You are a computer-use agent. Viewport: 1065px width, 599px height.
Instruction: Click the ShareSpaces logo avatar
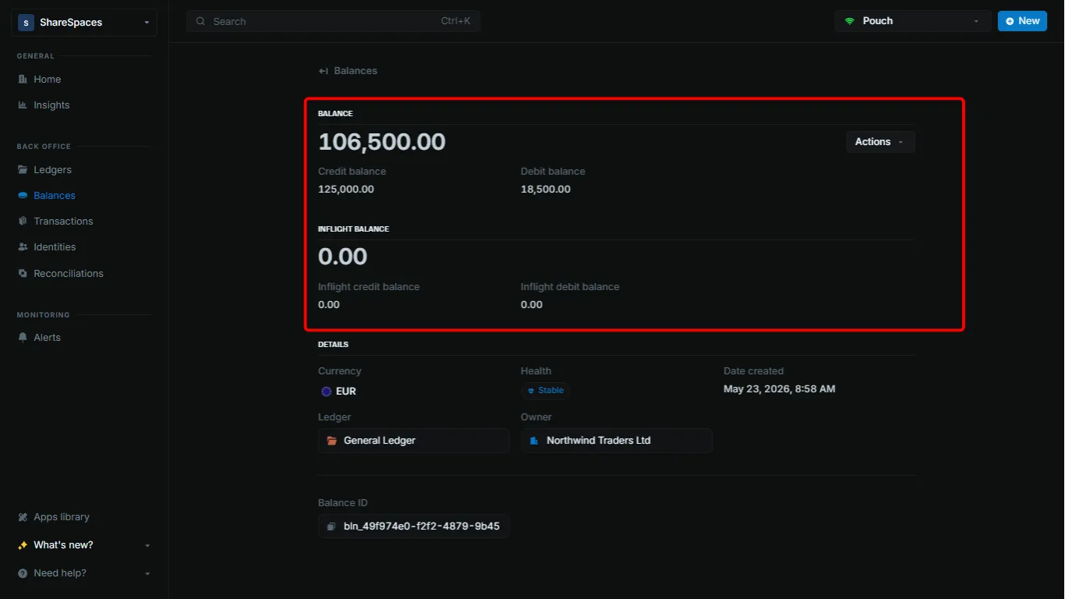pos(27,23)
